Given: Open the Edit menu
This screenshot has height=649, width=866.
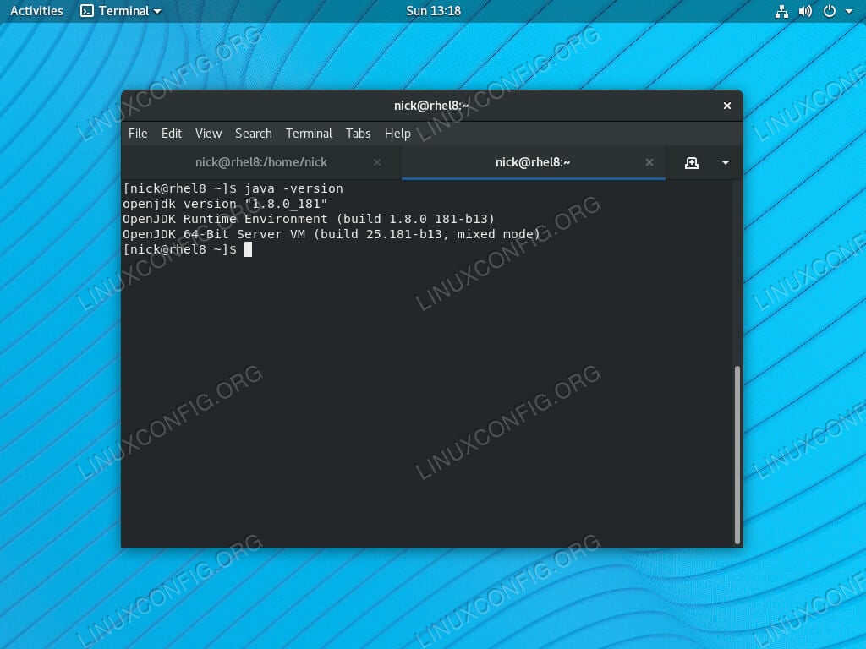Looking at the screenshot, I should pyautogui.click(x=171, y=134).
